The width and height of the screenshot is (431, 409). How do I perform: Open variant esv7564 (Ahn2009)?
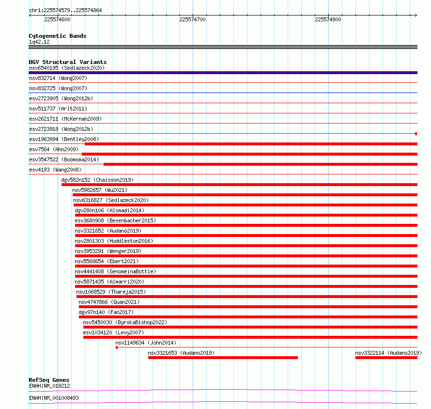(54, 149)
